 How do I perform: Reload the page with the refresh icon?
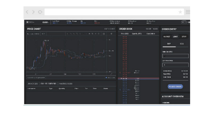(x=40, y=12)
